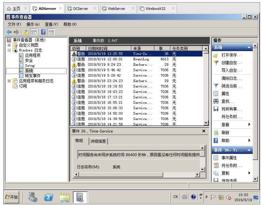Click 清除日志 in the actions pane
The width and height of the screenshot is (262, 205).
[232, 78]
